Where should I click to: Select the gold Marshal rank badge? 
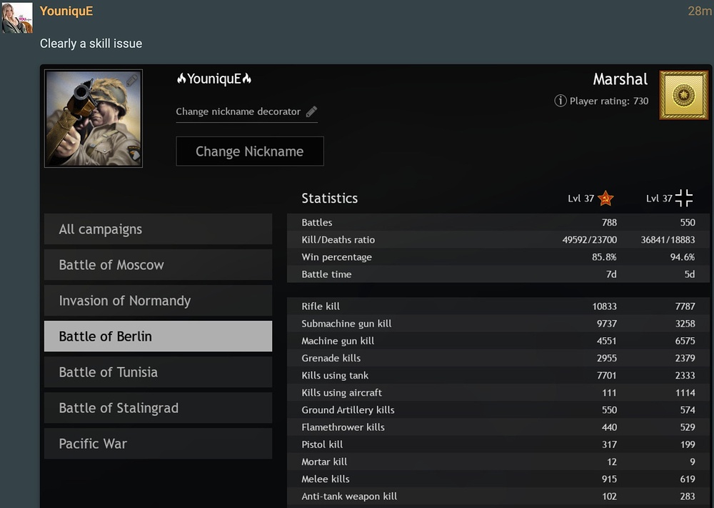pos(683,95)
